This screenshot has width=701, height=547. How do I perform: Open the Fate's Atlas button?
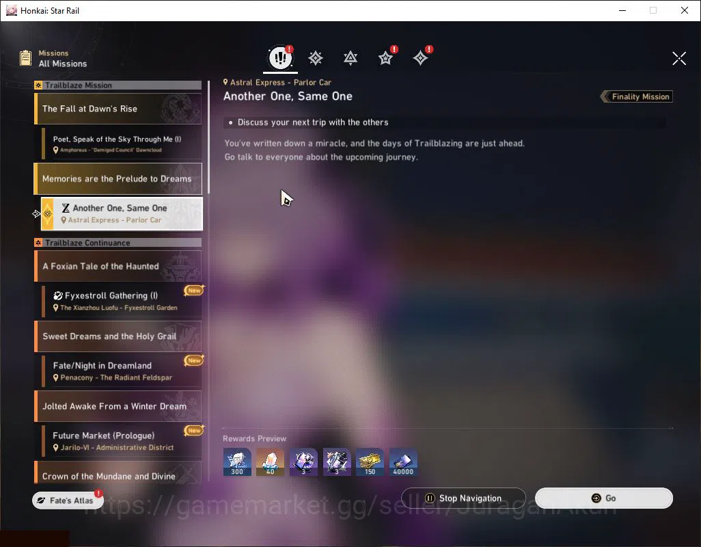tap(68, 501)
